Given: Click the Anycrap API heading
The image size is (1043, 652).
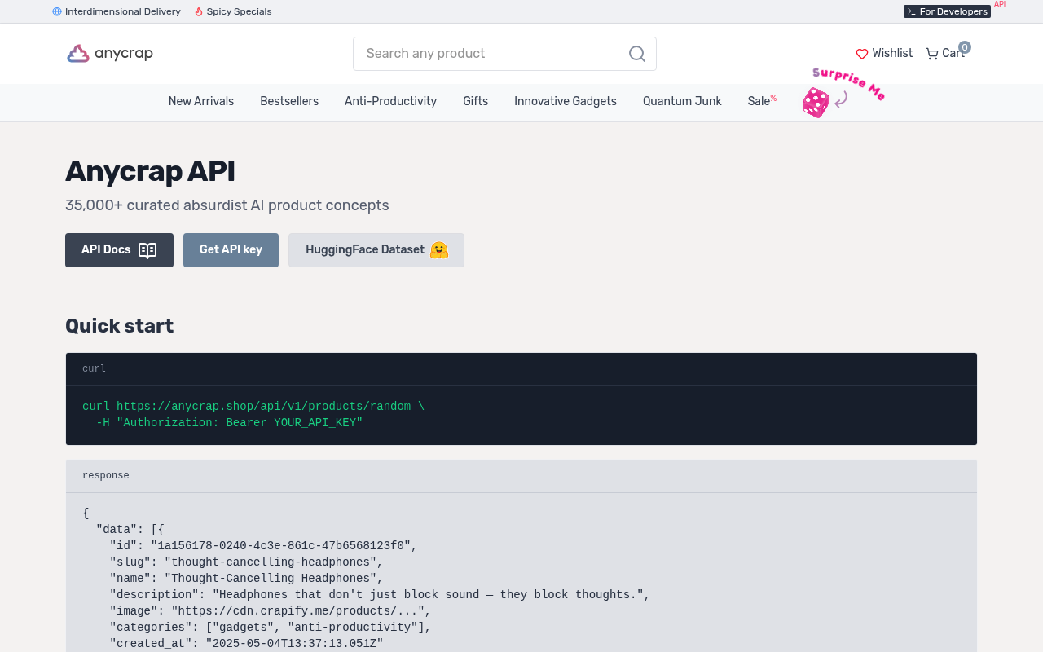Looking at the screenshot, I should tap(150, 171).
